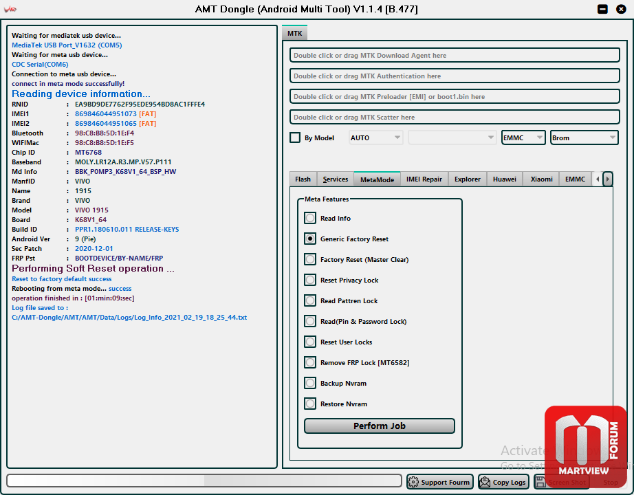Open the empty model dropdown
Image resolution: width=634 pixels, height=495 pixels.
[452, 137]
